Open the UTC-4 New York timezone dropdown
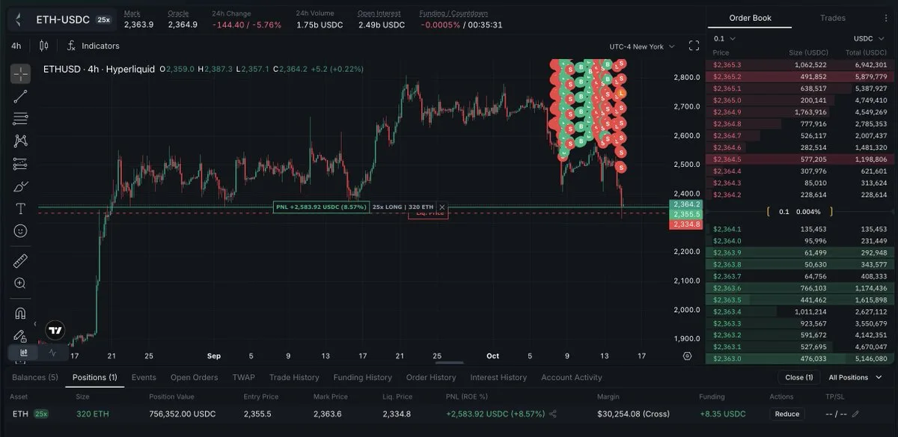 click(641, 46)
